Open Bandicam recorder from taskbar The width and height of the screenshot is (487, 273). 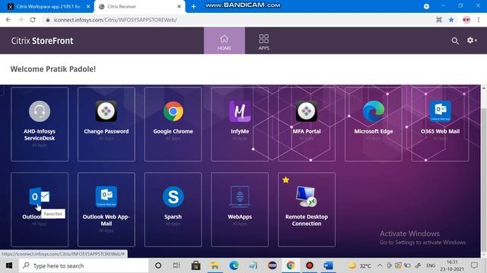tap(310, 265)
